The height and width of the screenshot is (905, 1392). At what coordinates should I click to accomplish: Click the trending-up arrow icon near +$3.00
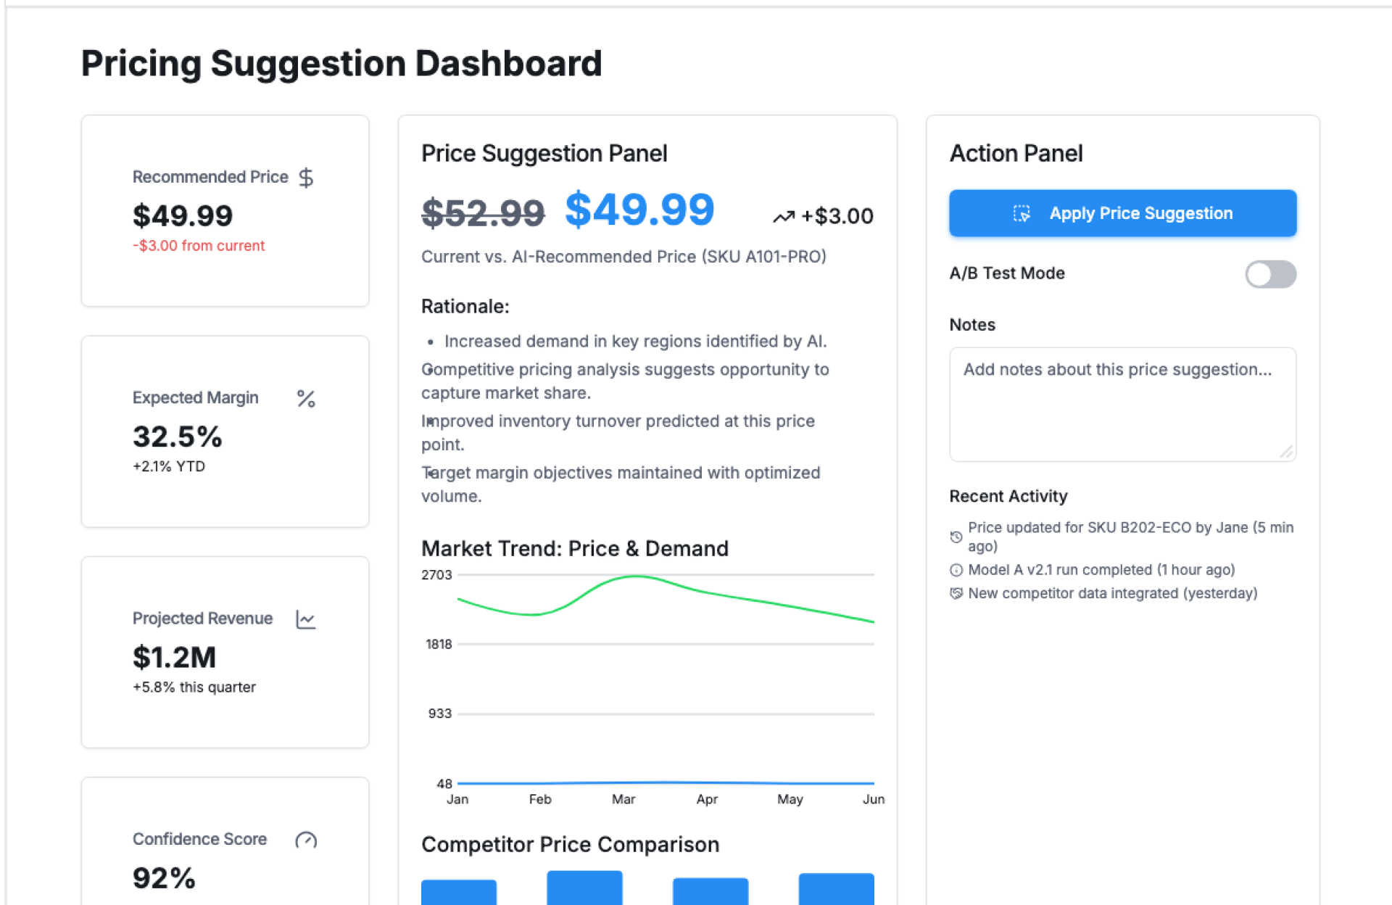(784, 216)
